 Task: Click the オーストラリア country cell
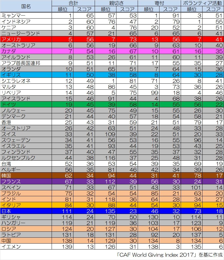click(x=26, y=45)
